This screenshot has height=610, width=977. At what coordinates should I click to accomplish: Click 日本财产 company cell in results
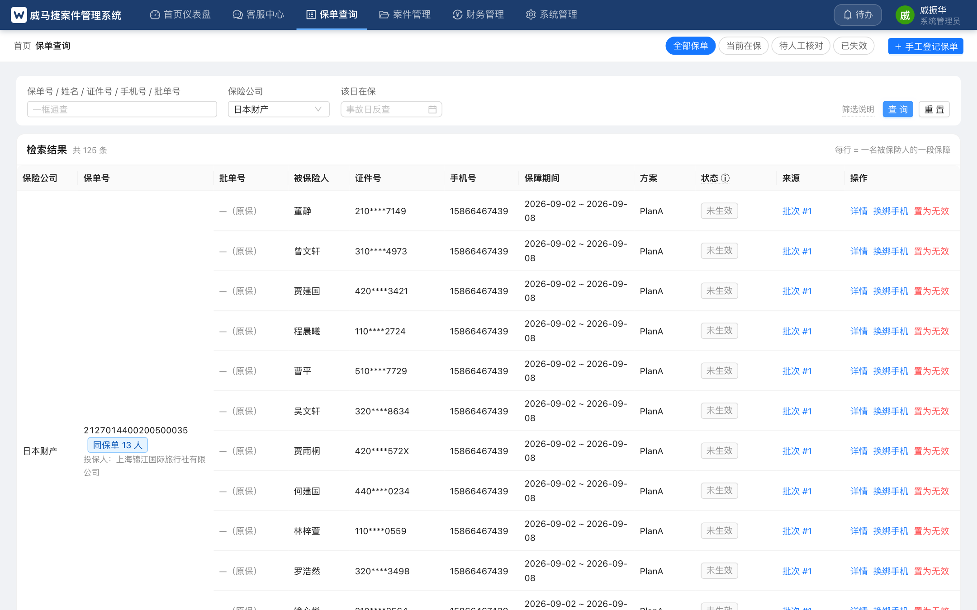point(40,451)
